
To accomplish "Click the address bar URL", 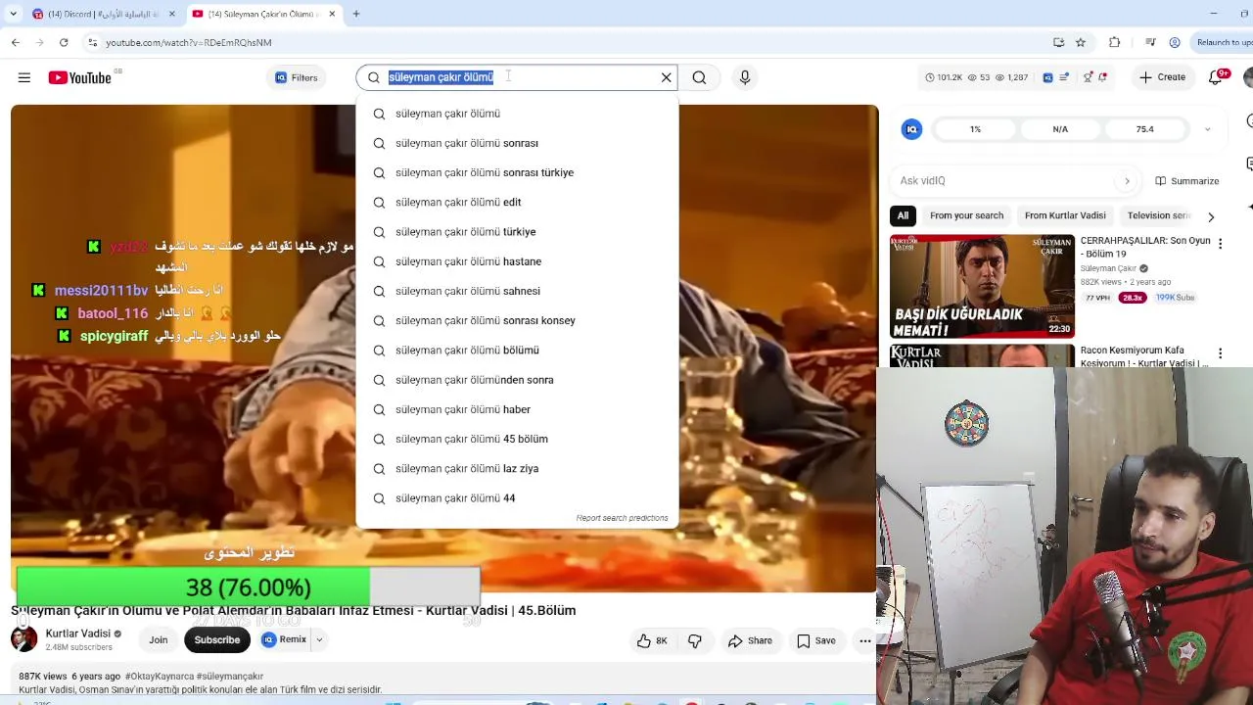I will (189, 42).
